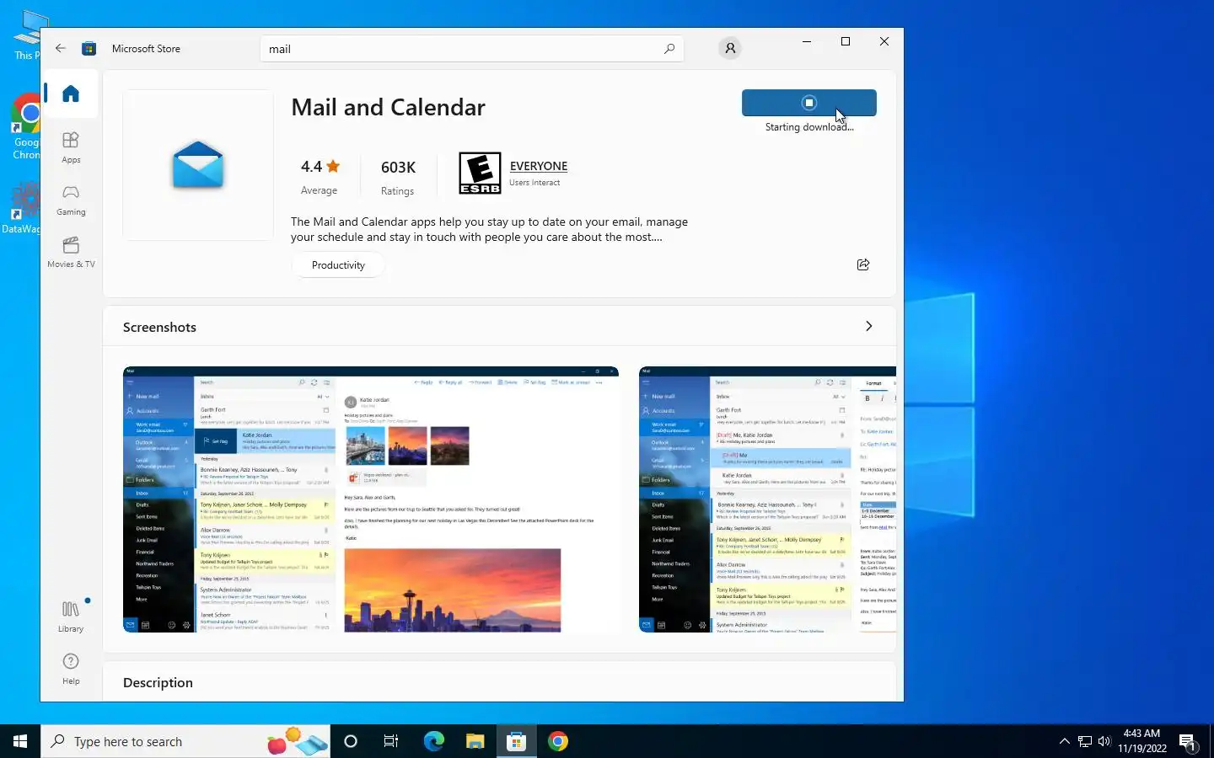Select Microsoft Store taskbar icon
Viewport: 1214px width, 758px height.
pyautogui.click(x=516, y=741)
